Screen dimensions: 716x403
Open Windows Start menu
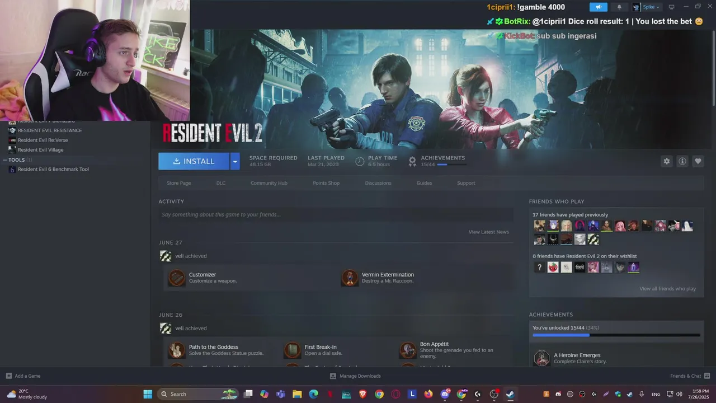coord(148,394)
